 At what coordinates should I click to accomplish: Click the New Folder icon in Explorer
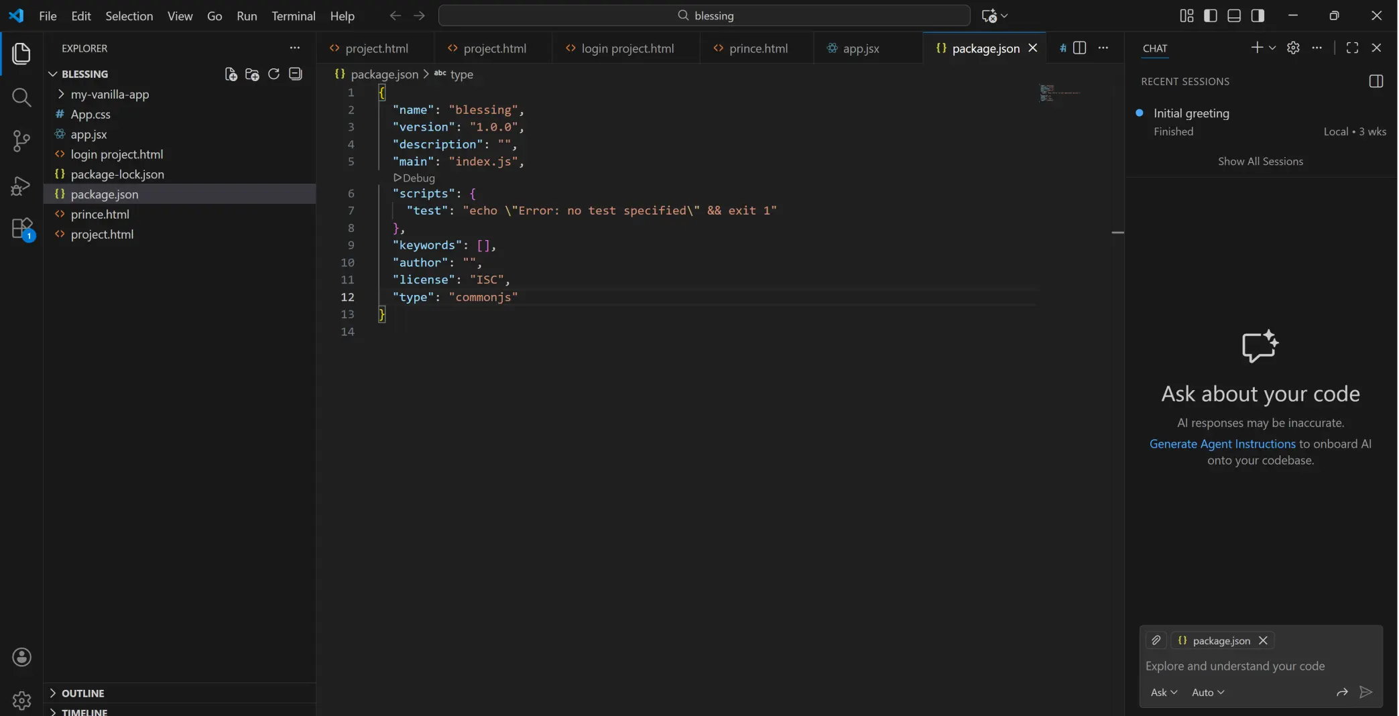coord(251,74)
